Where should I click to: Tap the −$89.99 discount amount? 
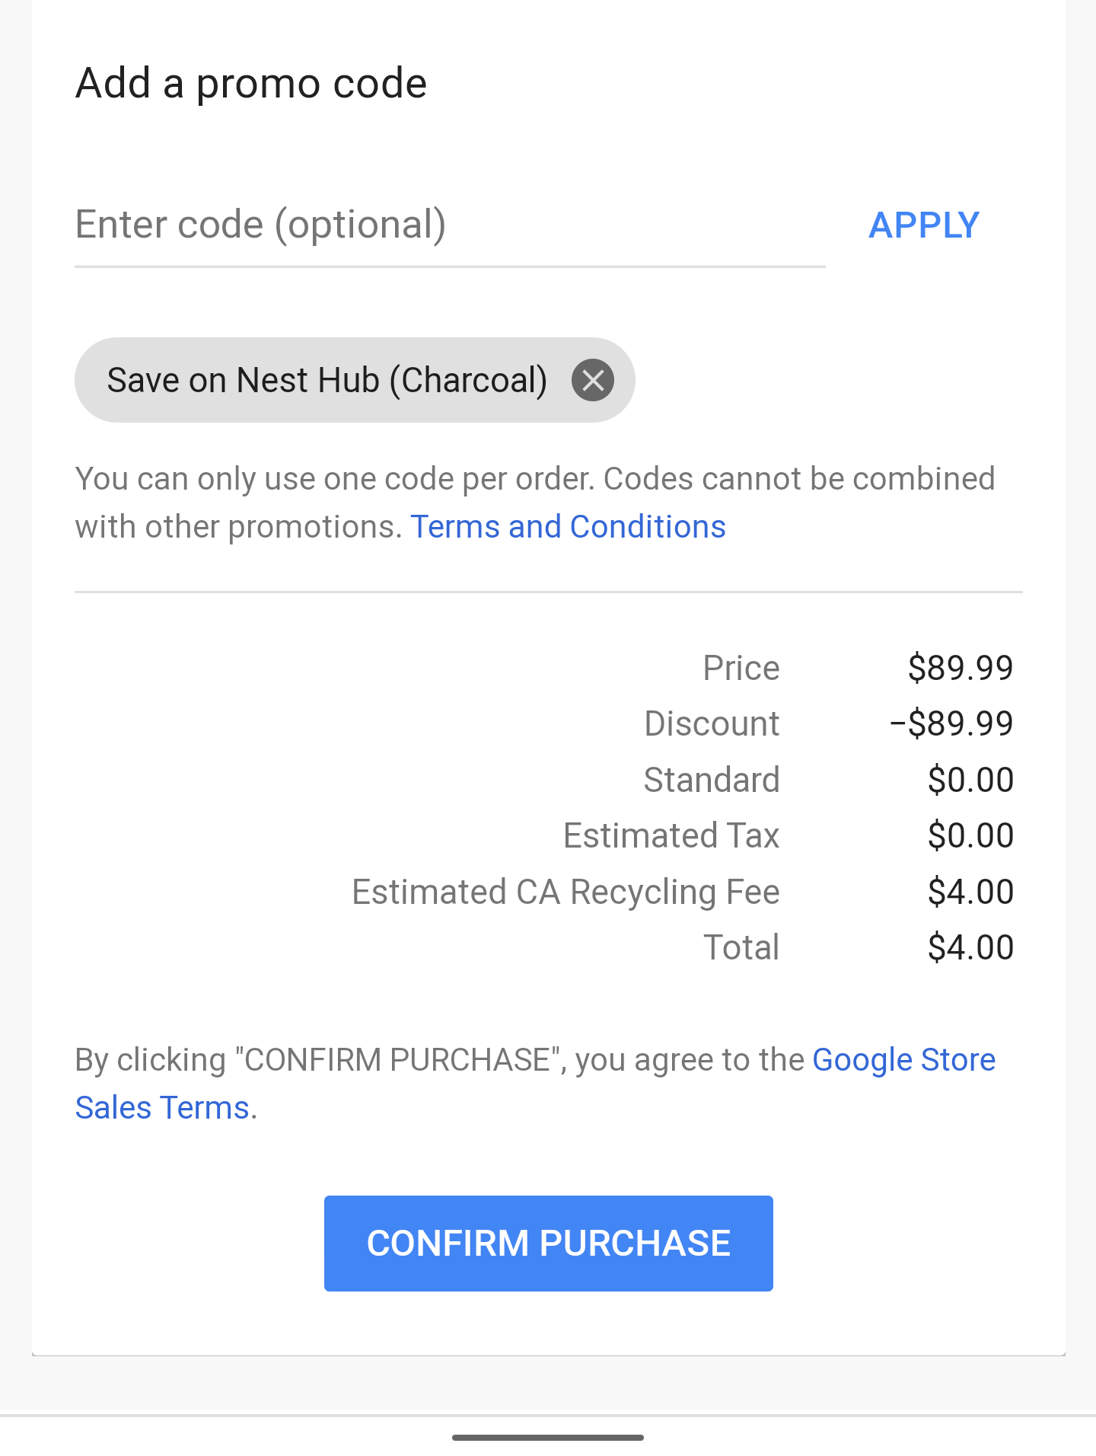(951, 723)
